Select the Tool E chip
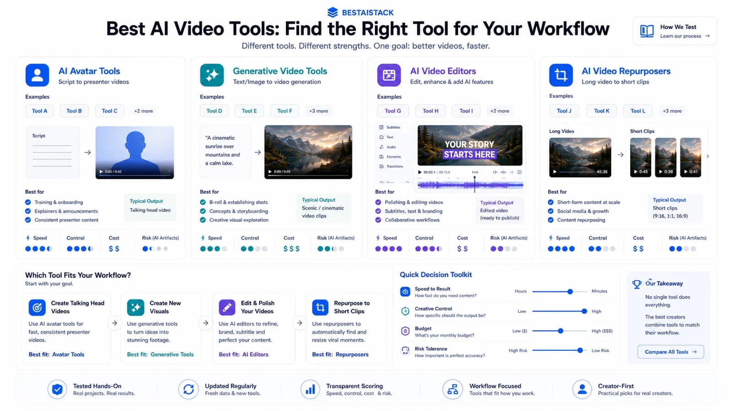Viewport: 732px width, 411px height. (249, 111)
